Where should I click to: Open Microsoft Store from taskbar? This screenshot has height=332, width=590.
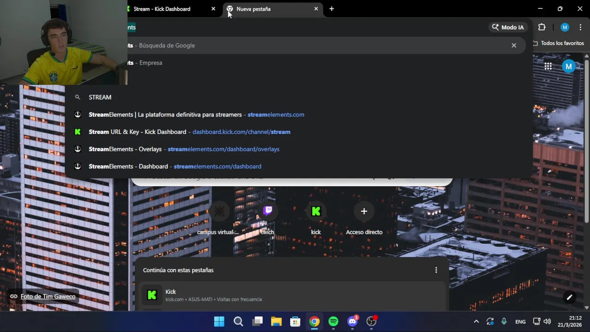(x=295, y=321)
